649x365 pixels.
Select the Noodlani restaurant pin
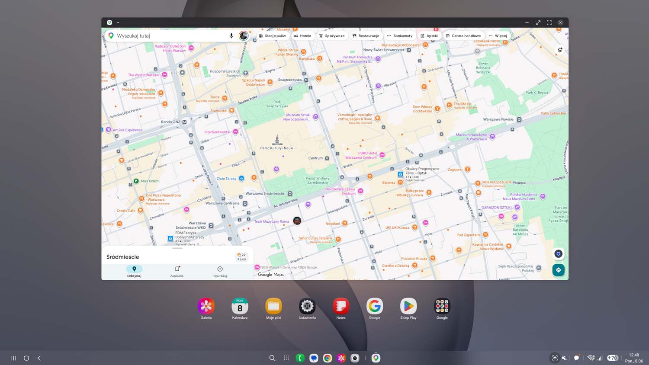[x=345, y=223]
